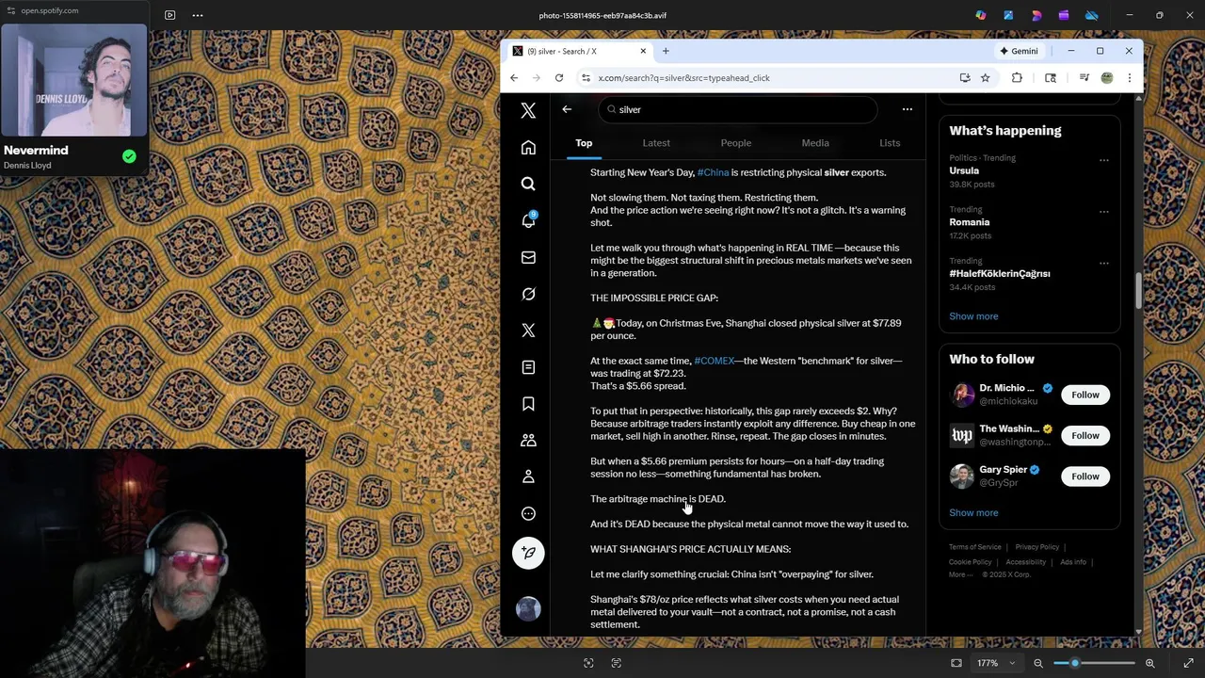Open the Profile icon in X sidebar
The image size is (1205, 678).
click(x=528, y=476)
